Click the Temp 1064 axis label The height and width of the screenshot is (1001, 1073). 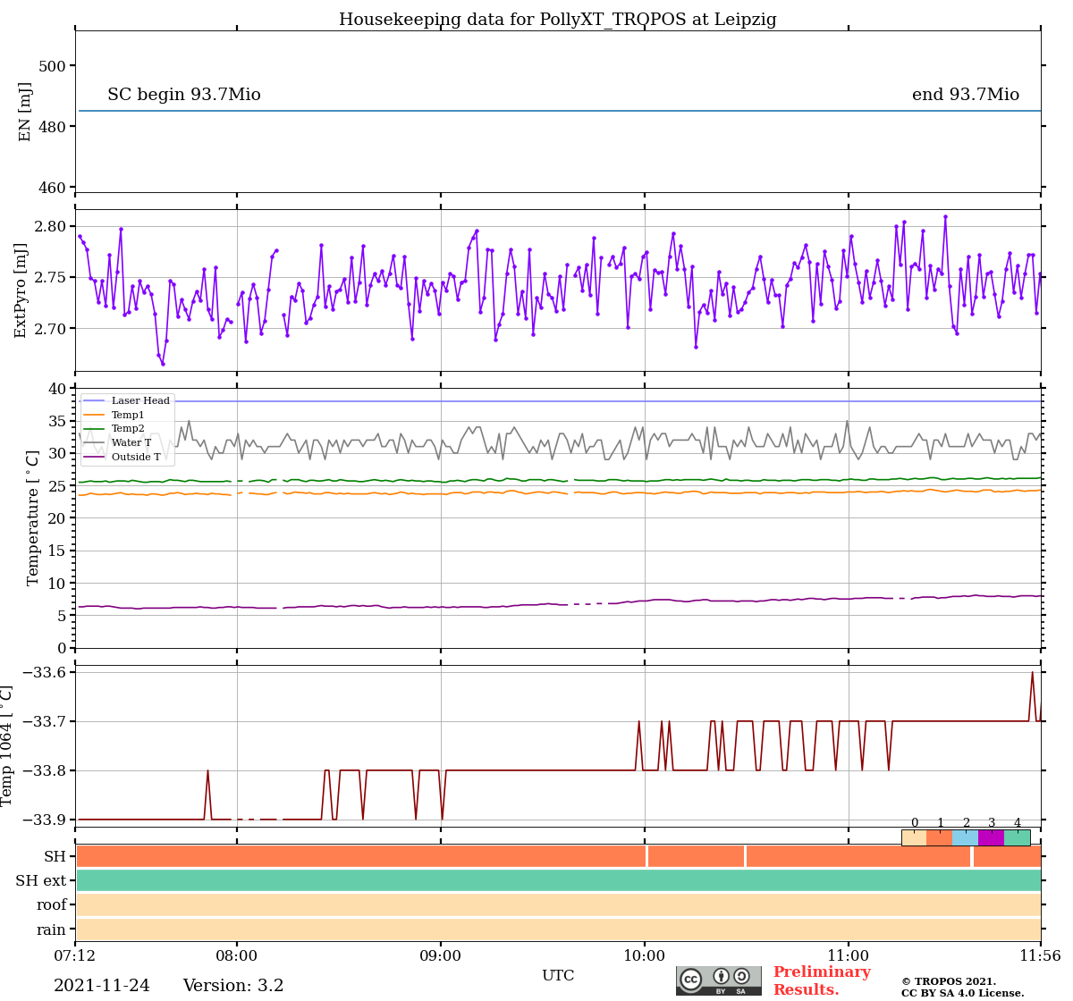[x=7, y=745]
